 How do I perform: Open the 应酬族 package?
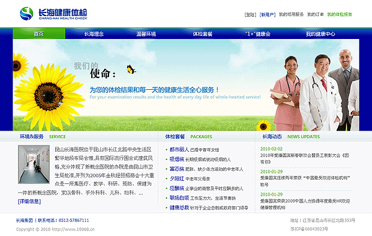[x=177, y=188]
